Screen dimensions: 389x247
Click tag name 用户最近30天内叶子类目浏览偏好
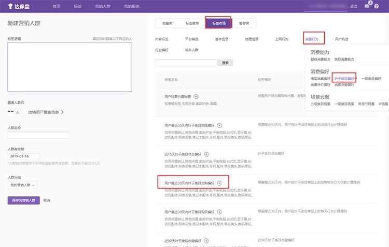click(189, 125)
